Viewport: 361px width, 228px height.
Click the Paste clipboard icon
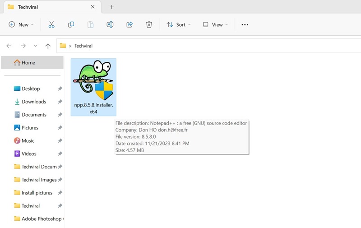click(x=91, y=25)
